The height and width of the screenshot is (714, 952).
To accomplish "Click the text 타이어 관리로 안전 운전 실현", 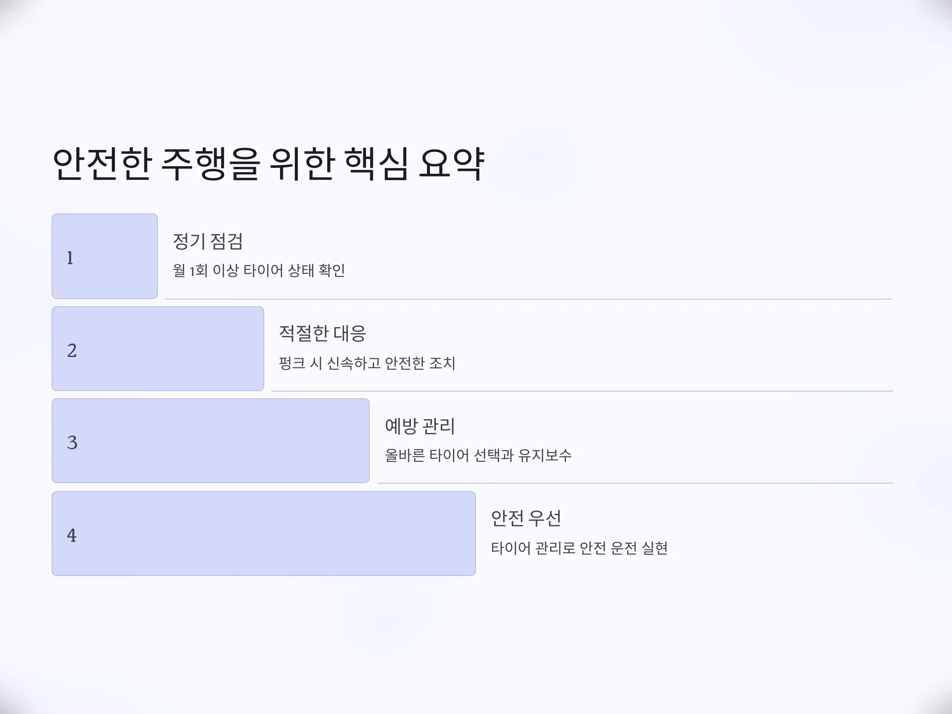I will tap(579, 548).
